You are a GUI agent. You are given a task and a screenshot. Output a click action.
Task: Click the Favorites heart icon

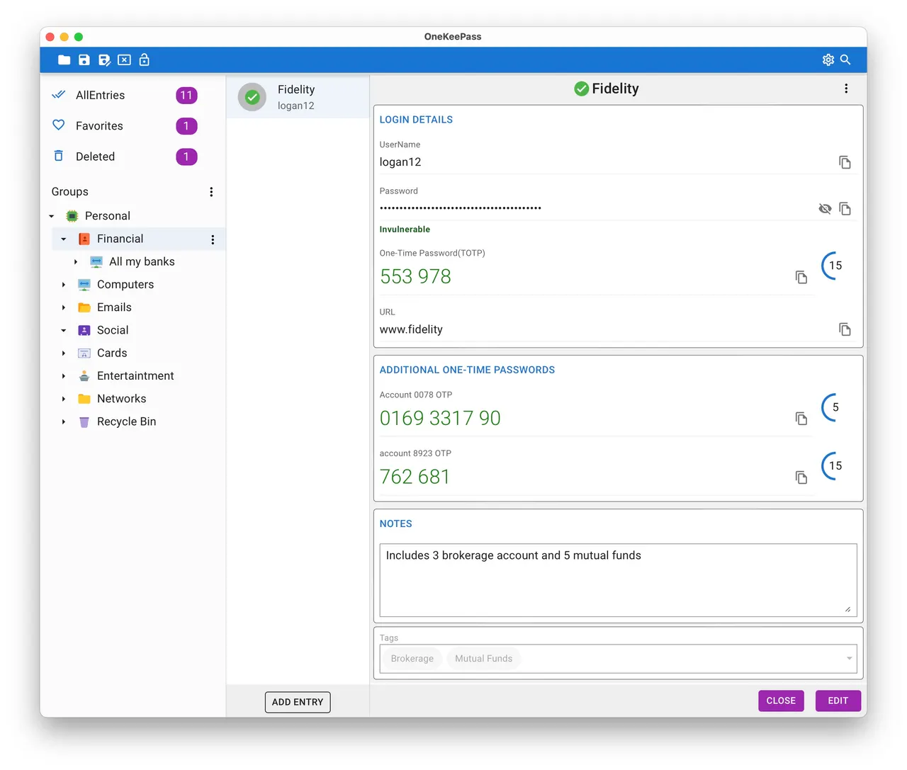pyautogui.click(x=59, y=125)
